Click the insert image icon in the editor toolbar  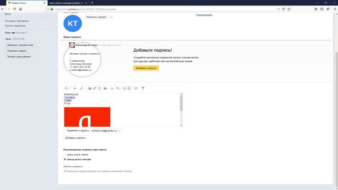(90, 88)
